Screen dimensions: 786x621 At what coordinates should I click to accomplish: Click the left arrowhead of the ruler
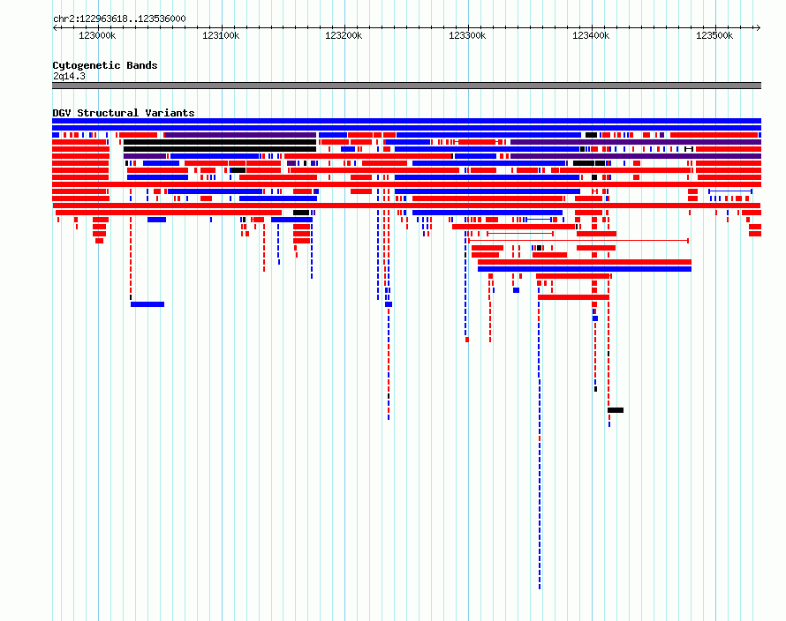tap(55, 27)
